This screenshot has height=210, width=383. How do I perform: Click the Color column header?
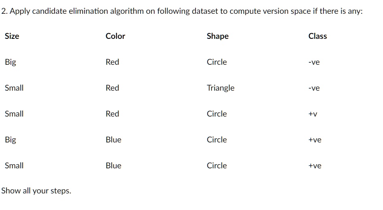(x=115, y=36)
